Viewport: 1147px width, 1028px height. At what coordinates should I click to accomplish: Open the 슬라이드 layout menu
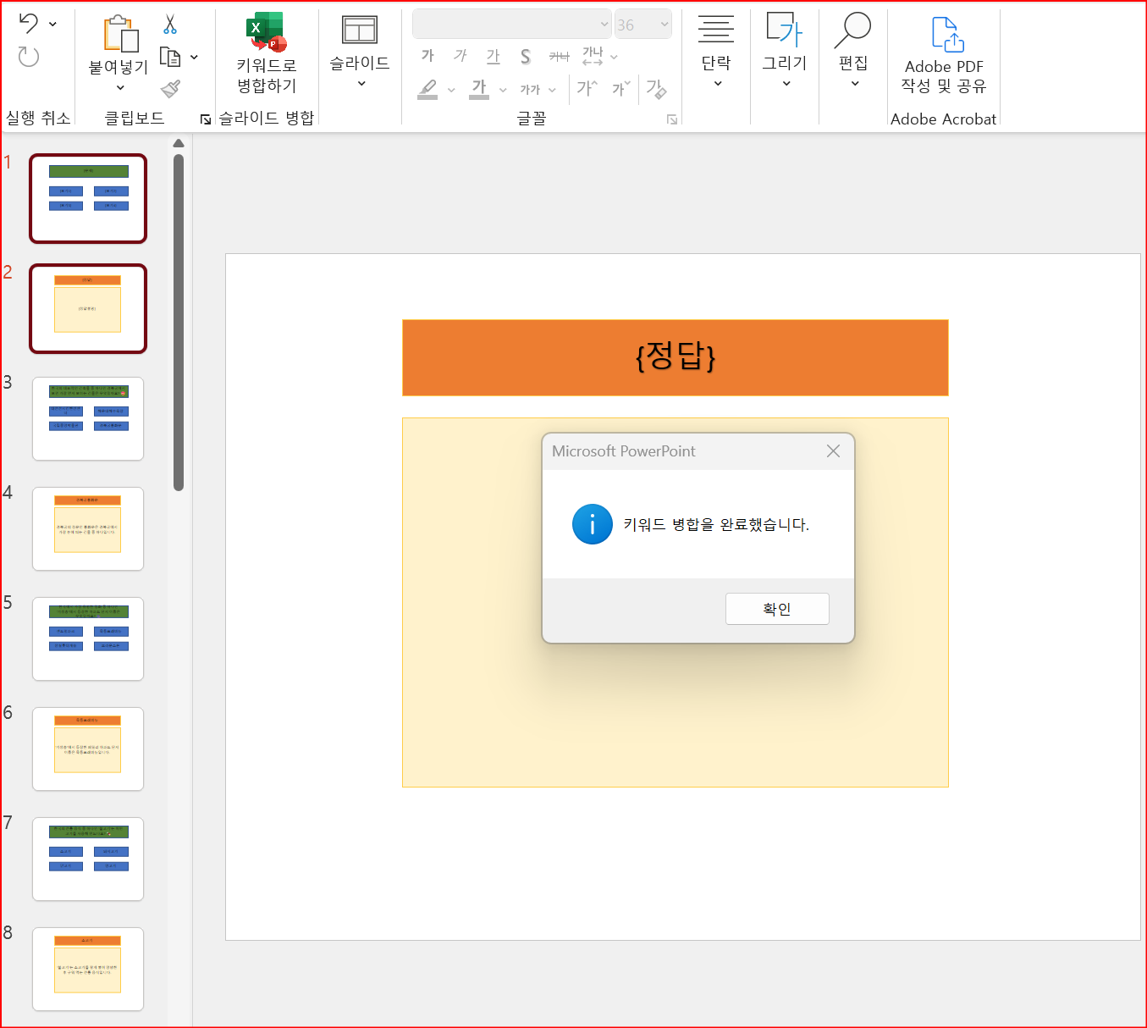pos(360,52)
